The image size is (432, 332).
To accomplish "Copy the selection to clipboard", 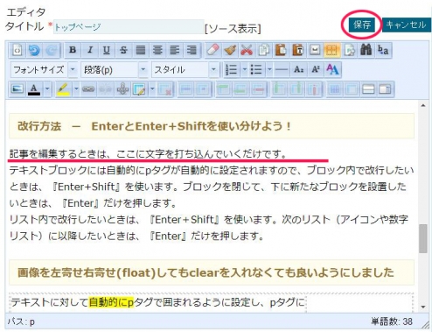I will pos(264,50).
